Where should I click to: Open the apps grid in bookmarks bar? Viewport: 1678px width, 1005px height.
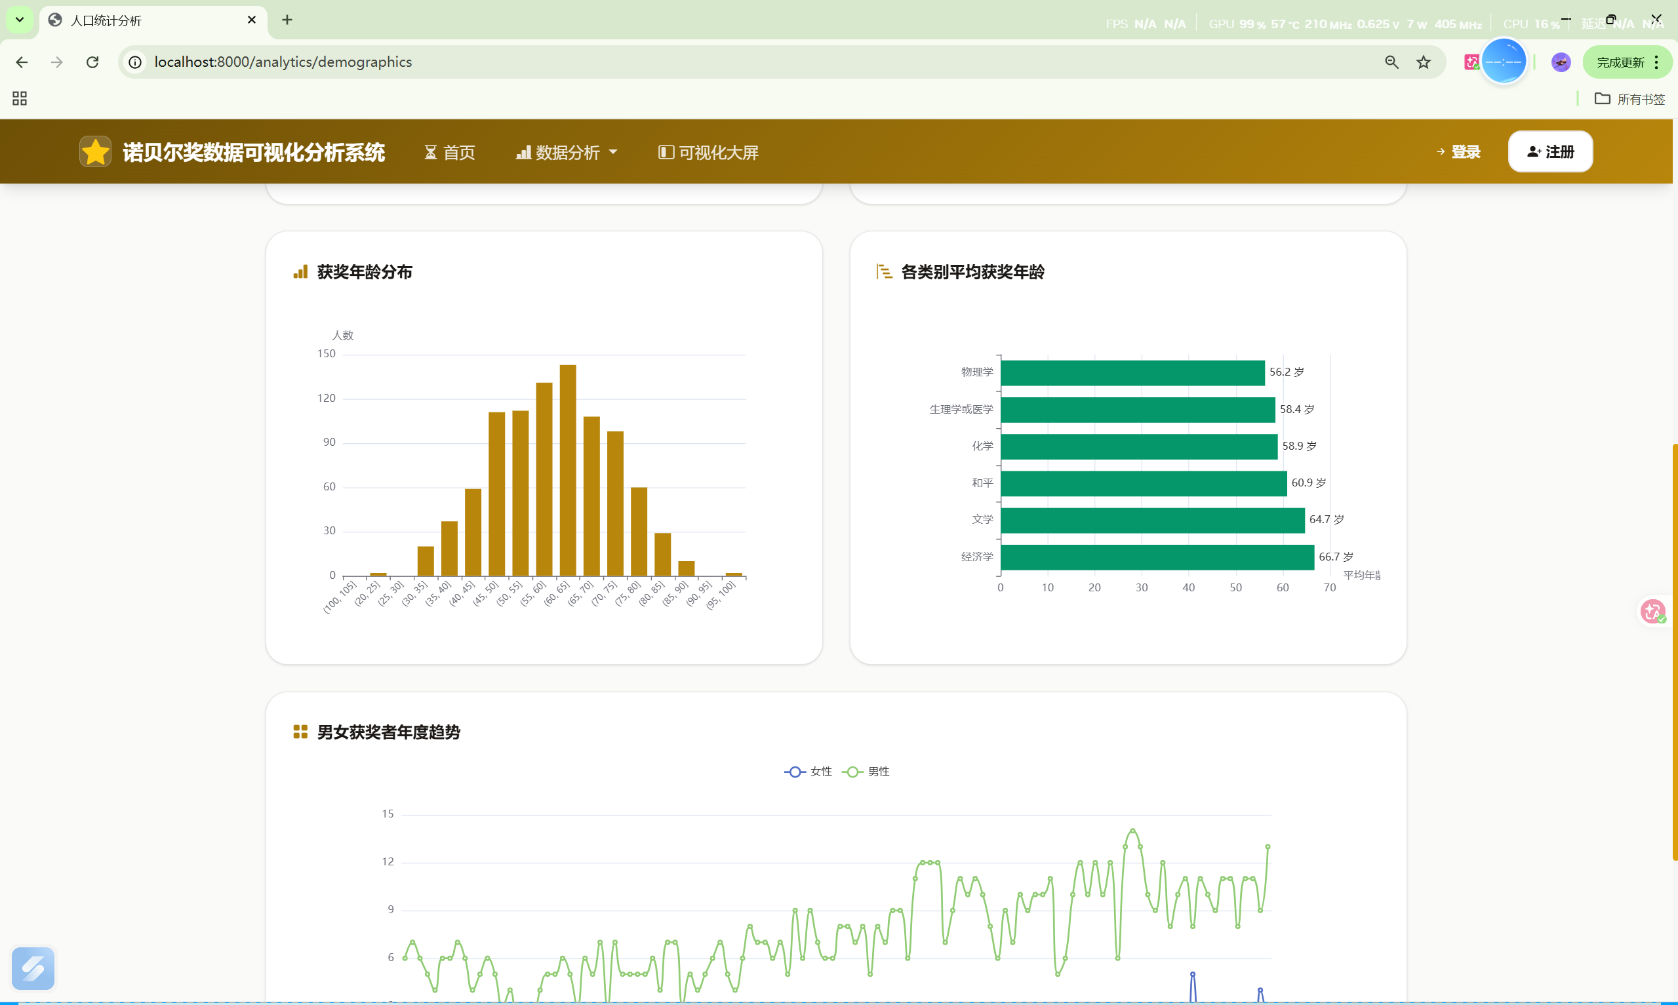(x=20, y=99)
